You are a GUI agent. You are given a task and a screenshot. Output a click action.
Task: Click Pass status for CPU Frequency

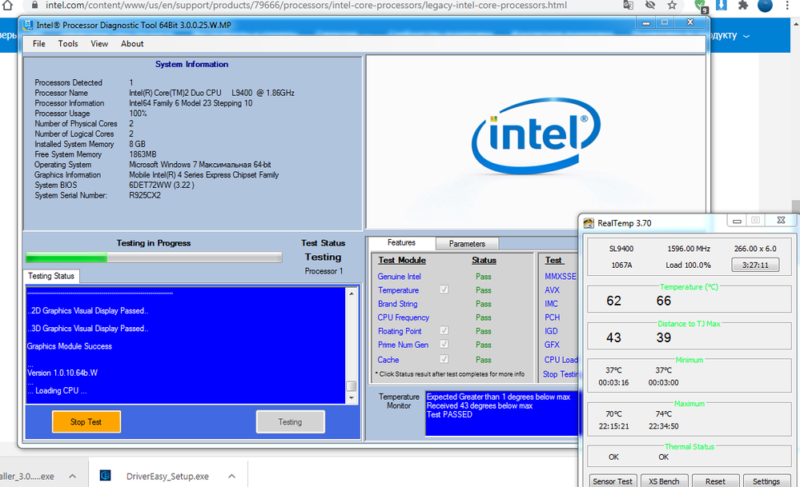coord(483,318)
